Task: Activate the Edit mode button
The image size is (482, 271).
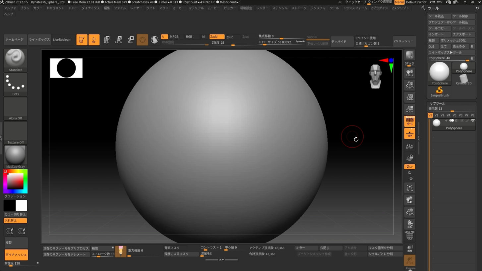Action: pyautogui.click(x=82, y=40)
